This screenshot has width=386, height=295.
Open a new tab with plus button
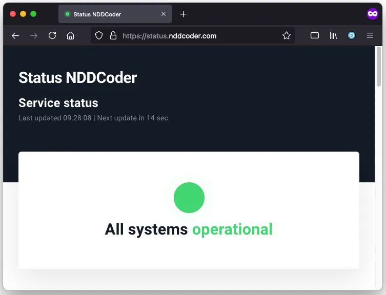click(x=184, y=14)
